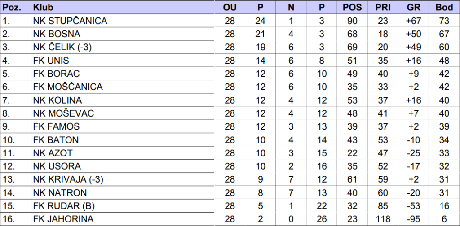Click the -95 goal difference cell
460x226 pixels.
(x=413, y=219)
